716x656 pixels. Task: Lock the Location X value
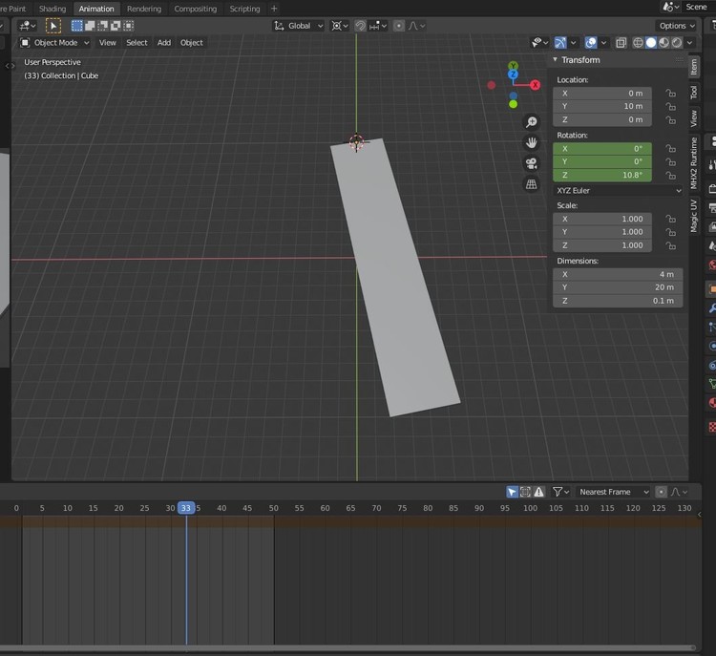pyautogui.click(x=670, y=94)
